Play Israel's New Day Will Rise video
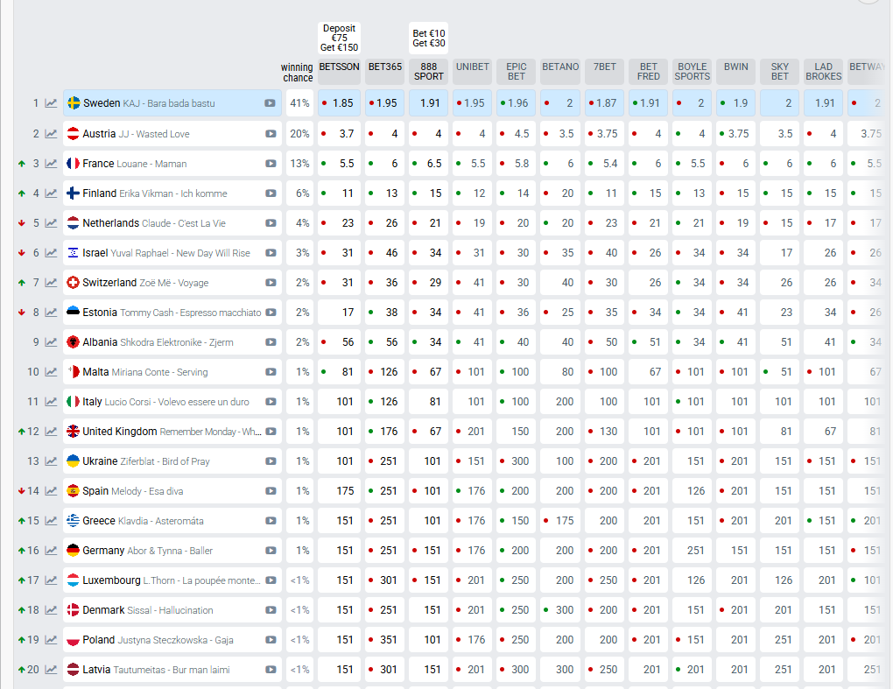Screen dimensions: 893x689 (271, 253)
